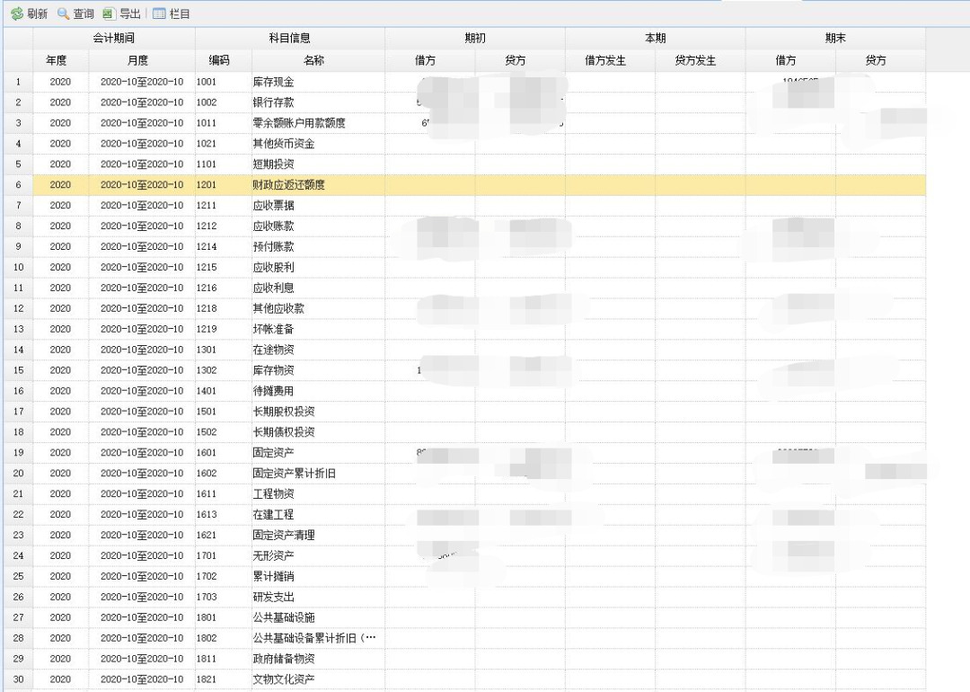Select the 银行存款 account name
Screen dimensions: 970x692
[x=273, y=102]
